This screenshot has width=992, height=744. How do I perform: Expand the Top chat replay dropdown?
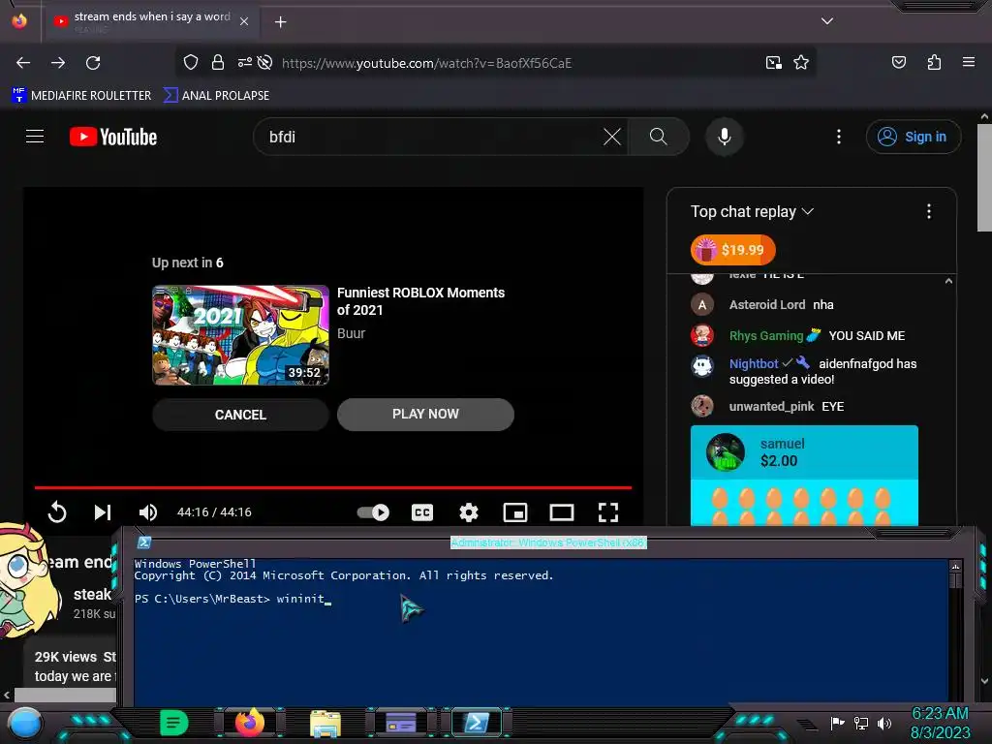pos(752,211)
